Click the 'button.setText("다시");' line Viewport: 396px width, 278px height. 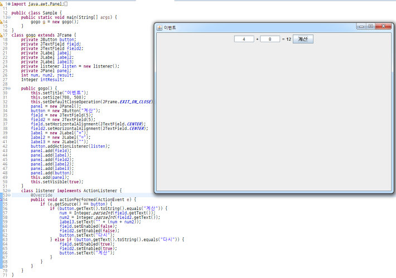(87, 235)
